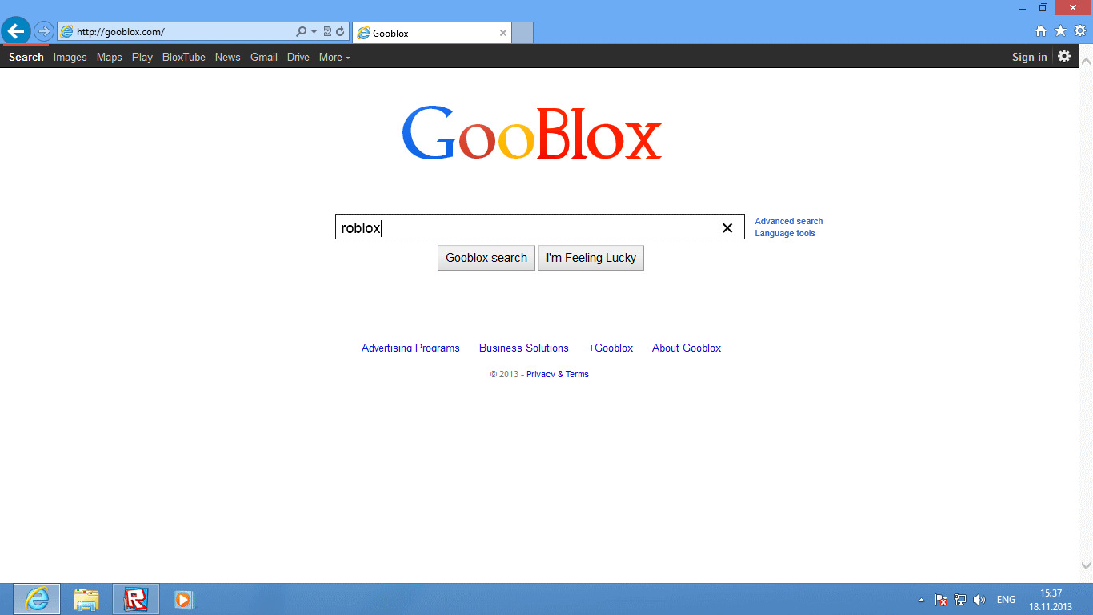Toggle Compatibility View icon in address bar

tap(327, 32)
